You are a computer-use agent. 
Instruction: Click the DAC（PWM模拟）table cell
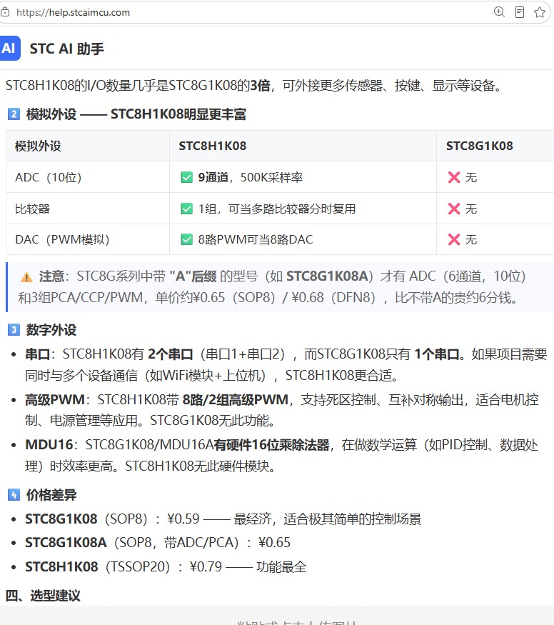[88, 239]
